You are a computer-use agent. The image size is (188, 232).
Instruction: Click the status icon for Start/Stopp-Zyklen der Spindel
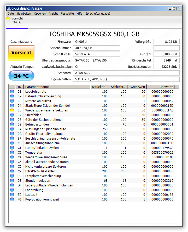12,105
